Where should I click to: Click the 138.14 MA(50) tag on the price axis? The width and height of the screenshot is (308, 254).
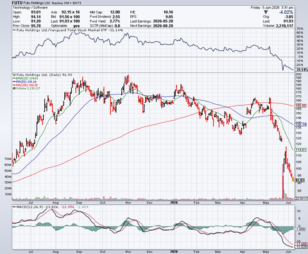[301, 125]
